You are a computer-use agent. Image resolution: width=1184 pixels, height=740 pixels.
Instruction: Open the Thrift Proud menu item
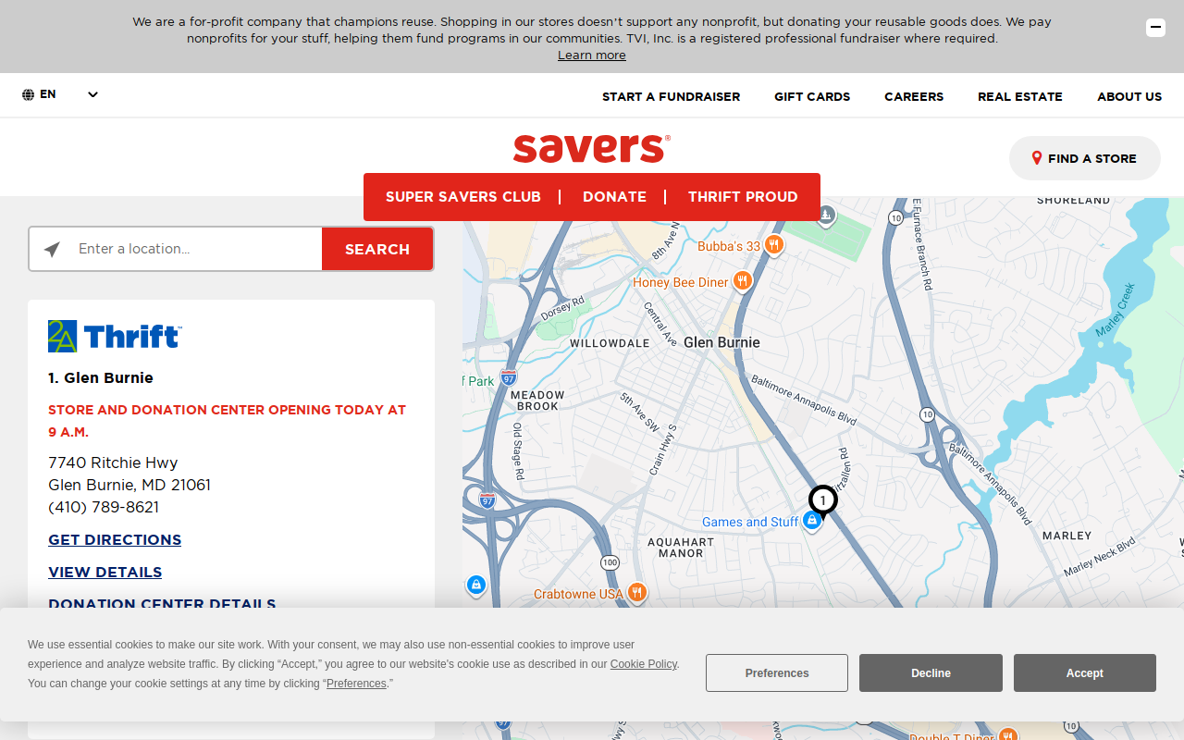click(x=743, y=197)
